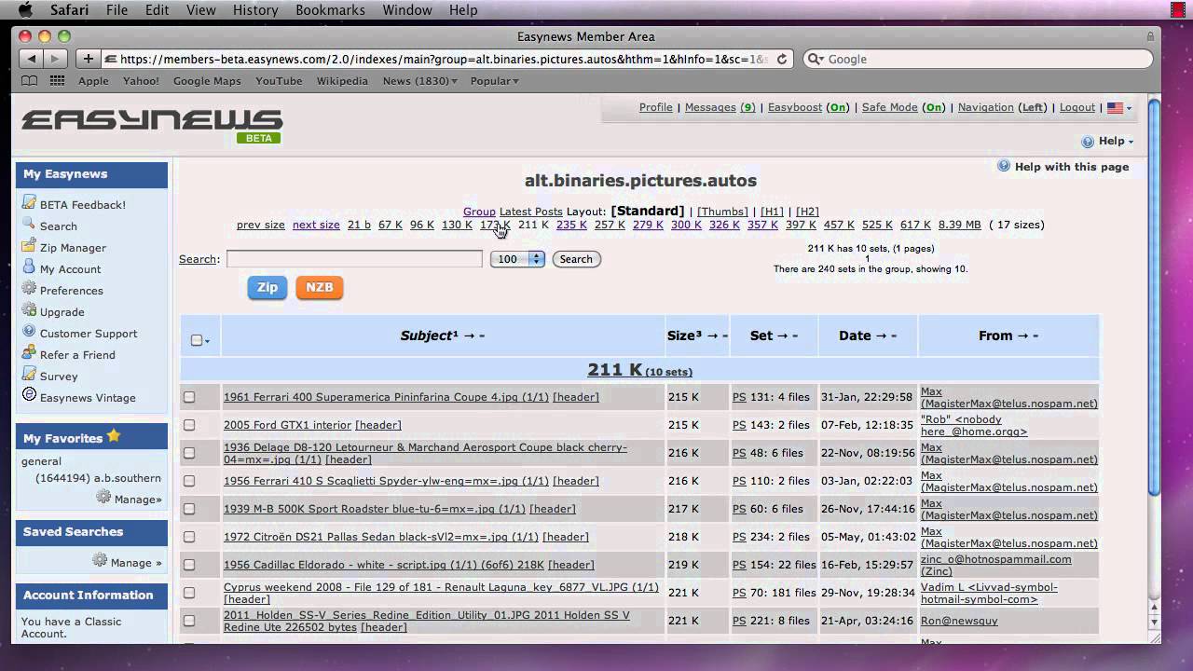Viewport: 1193px width, 671px height.
Task: Expand the Help dropdown menu
Action: [x=1117, y=142]
